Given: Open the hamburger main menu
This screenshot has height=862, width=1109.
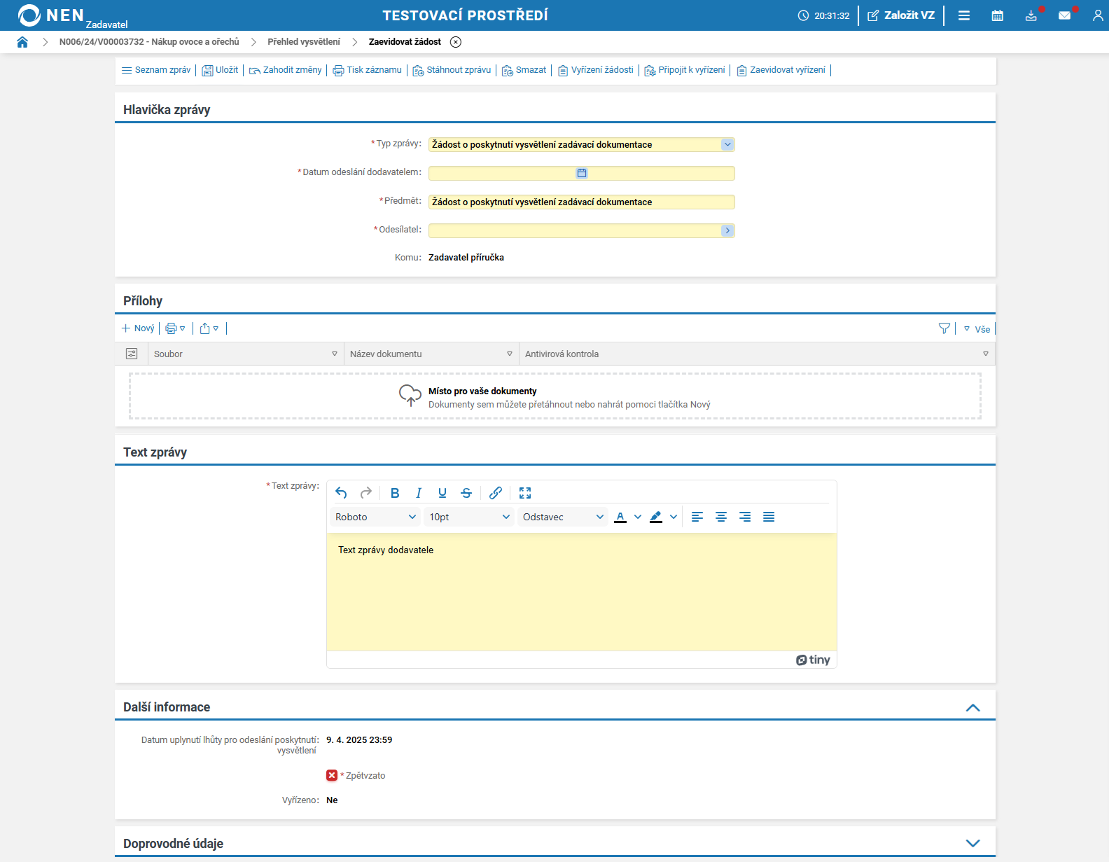Looking at the screenshot, I should 964,15.
